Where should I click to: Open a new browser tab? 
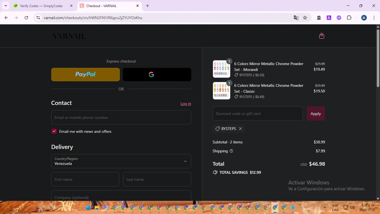click(x=148, y=6)
